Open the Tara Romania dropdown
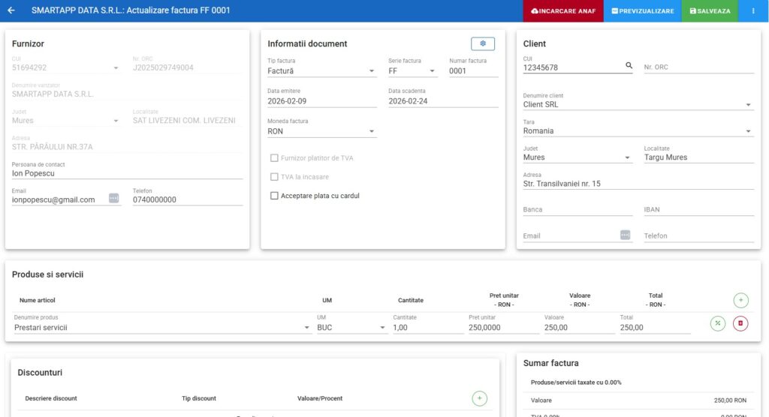 (x=638, y=131)
